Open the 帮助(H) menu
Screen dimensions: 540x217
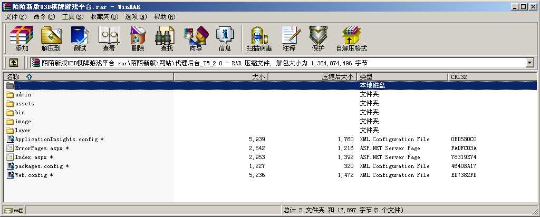[x=165, y=17]
